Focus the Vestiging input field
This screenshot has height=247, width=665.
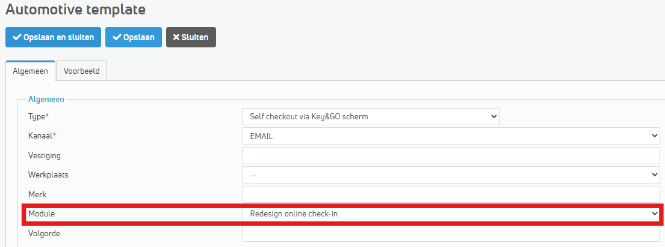pos(451,155)
